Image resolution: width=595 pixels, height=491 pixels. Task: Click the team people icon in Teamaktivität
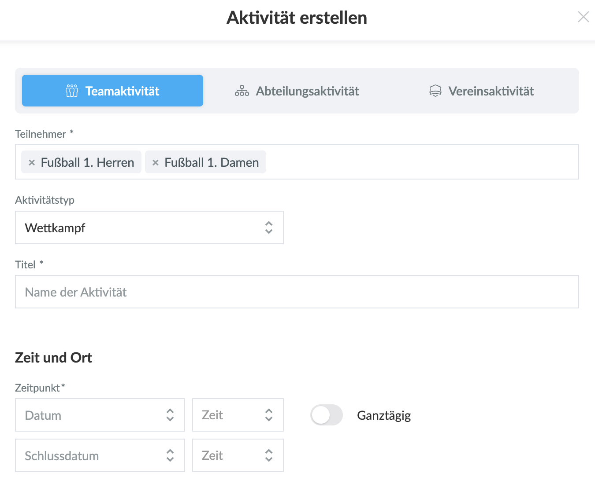click(x=72, y=91)
